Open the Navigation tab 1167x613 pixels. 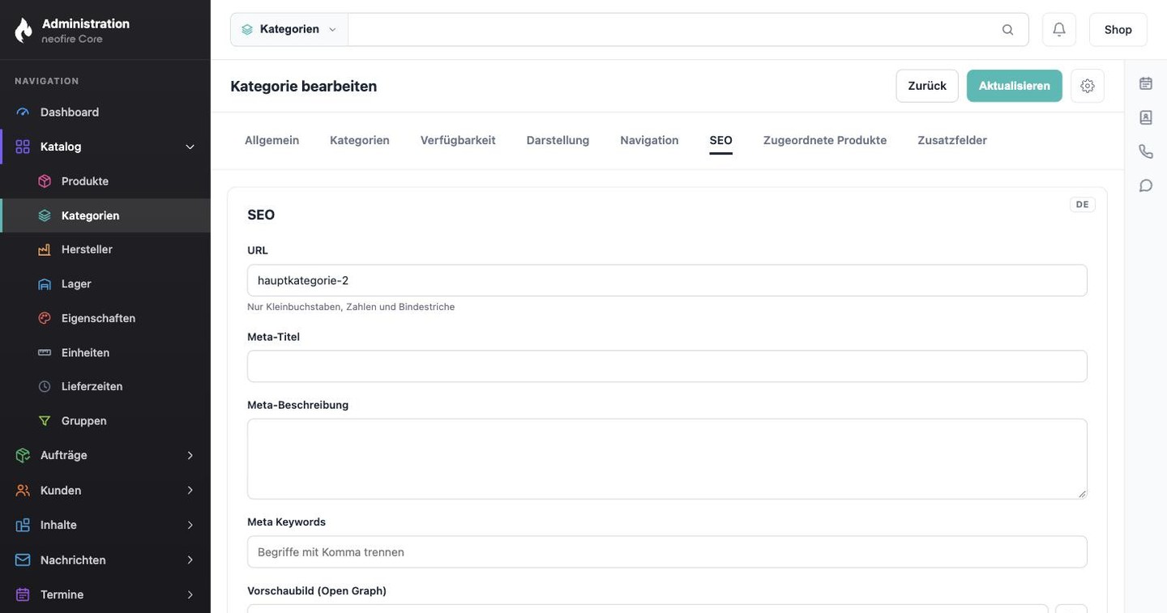(x=649, y=140)
